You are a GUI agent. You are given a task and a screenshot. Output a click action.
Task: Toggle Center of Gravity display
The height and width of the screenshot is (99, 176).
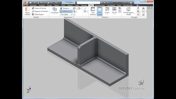39,8
